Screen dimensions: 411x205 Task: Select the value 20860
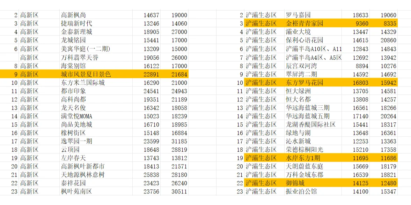coord(388,40)
